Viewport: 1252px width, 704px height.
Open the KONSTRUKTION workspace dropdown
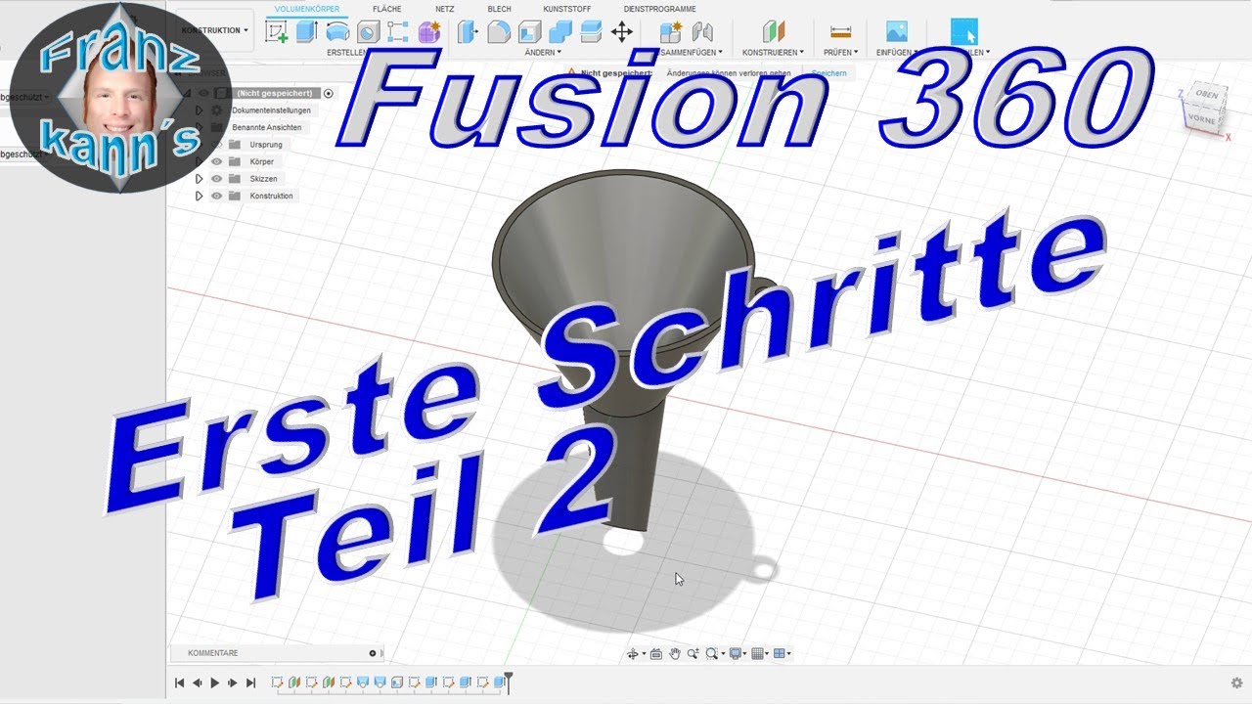(215, 30)
